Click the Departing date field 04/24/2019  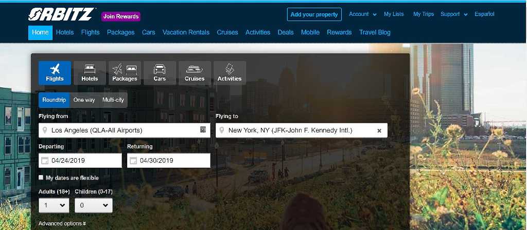coord(80,161)
